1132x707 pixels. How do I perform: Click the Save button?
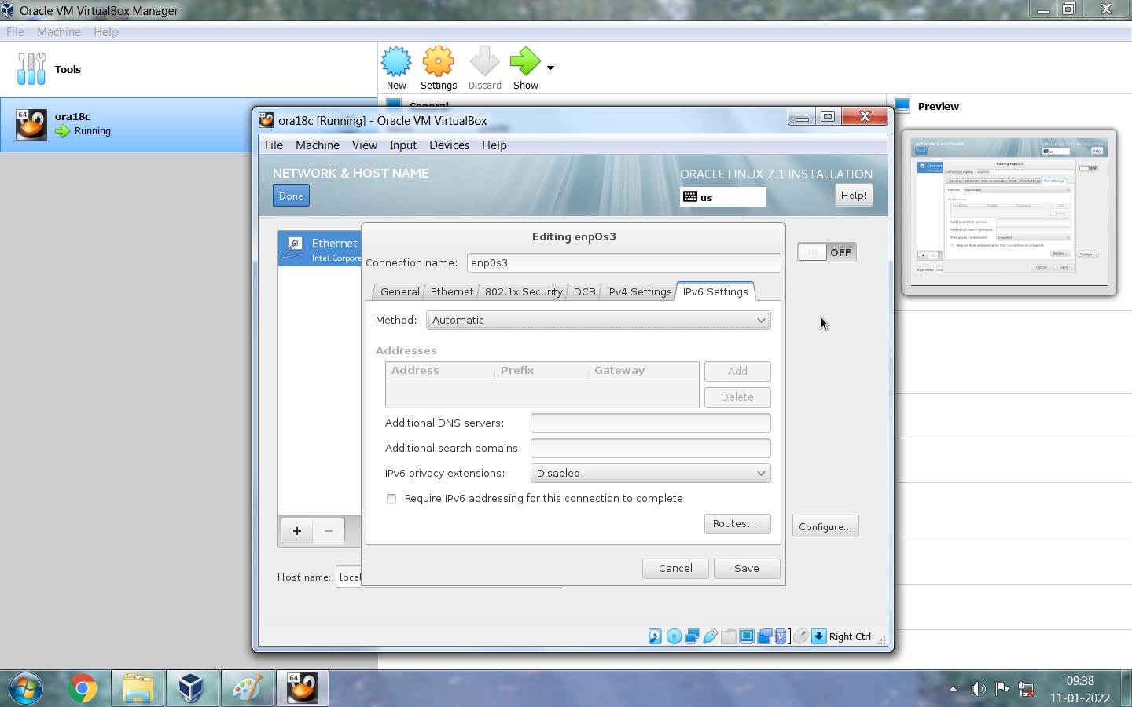click(x=747, y=569)
